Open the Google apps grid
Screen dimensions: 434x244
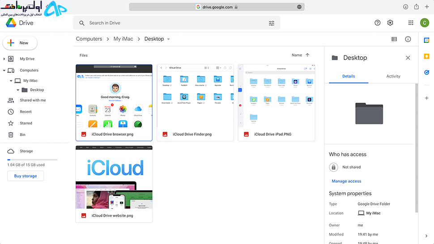[411, 23]
